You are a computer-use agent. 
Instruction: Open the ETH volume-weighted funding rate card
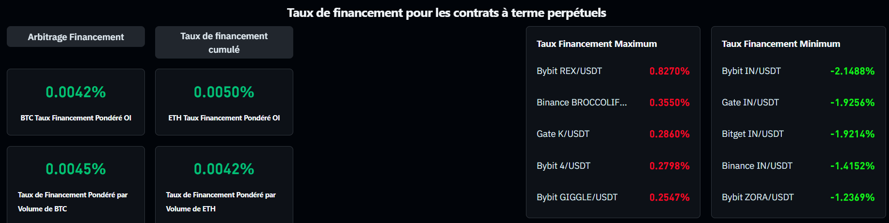tap(224, 184)
